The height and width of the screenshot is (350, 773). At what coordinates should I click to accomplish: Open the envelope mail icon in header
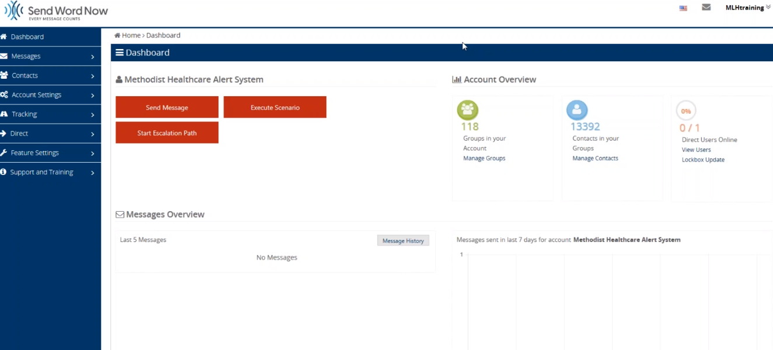(706, 8)
